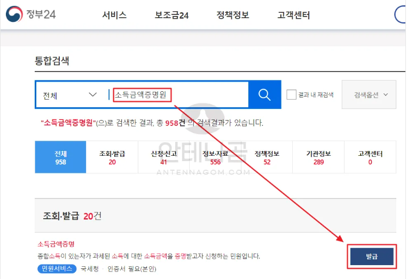Switch to the 신청·신고 tab

(163, 157)
